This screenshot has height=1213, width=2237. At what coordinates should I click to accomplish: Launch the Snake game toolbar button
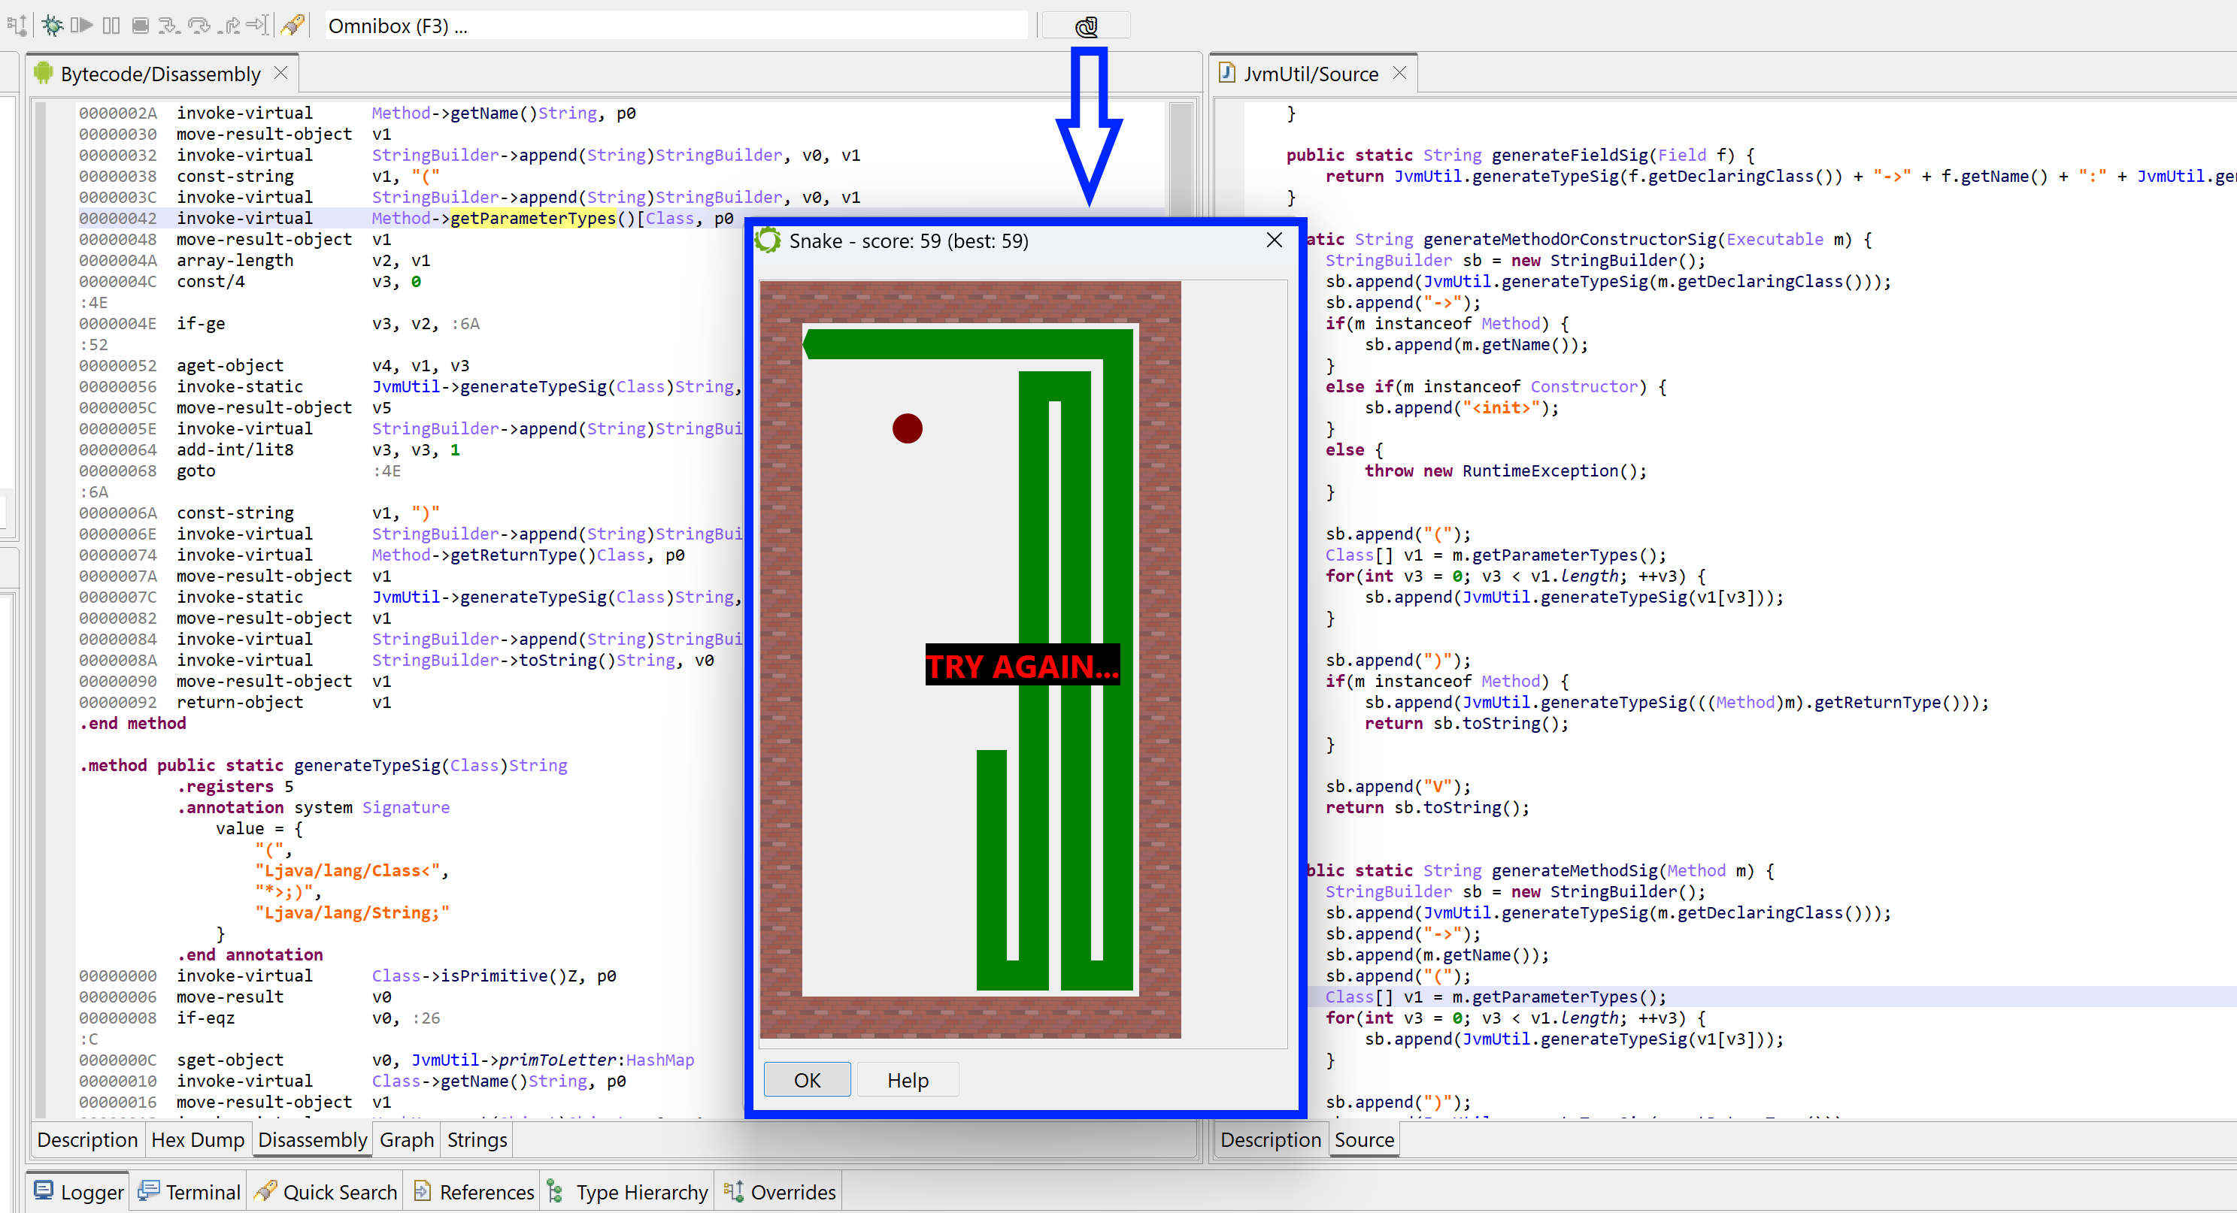point(1086,26)
